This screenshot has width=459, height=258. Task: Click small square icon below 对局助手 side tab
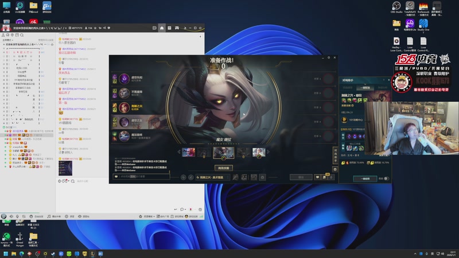[x=335, y=169]
